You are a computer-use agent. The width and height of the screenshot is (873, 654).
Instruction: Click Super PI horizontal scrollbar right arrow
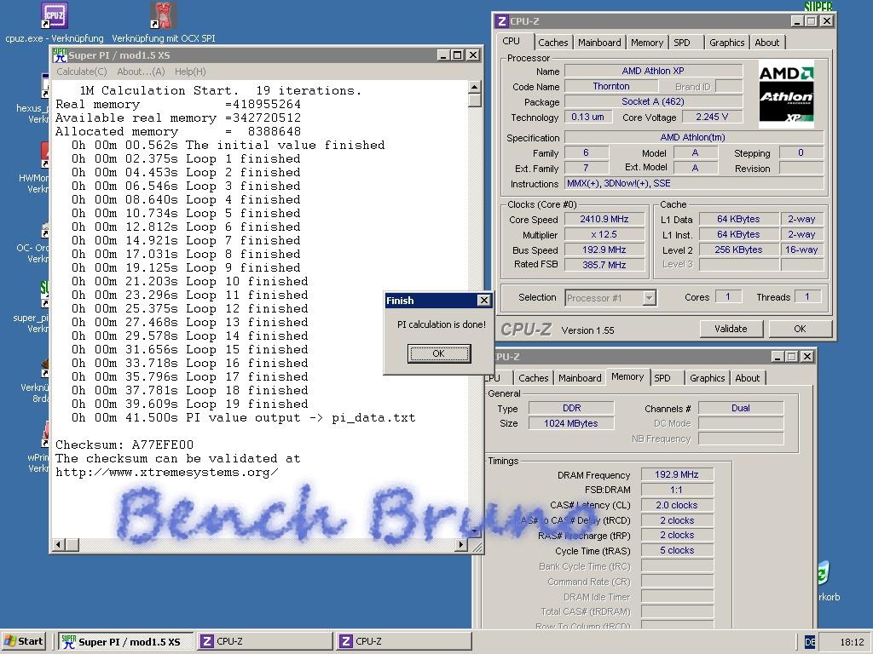point(461,544)
